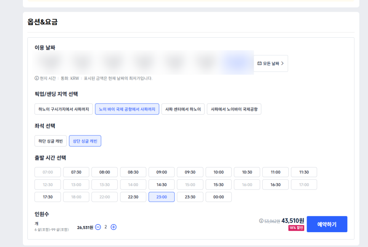This screenshot has width=368, height=247.
Task: Click the info icon next to 현지 시간
Action: click(37, 78)
